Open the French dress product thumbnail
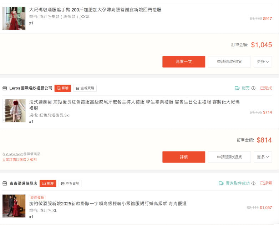The height and width of the screenshot is (225, 279). [x=14, y=111]
